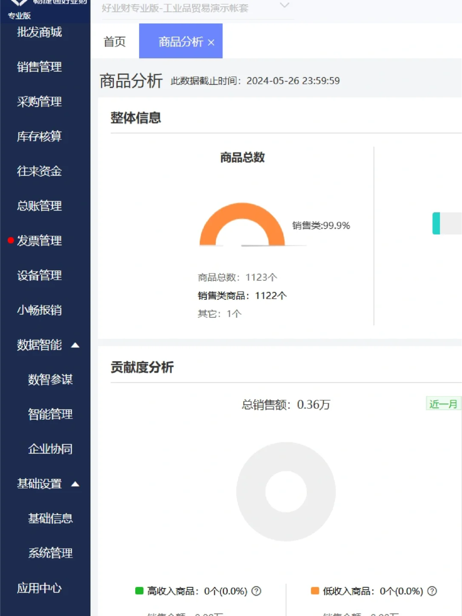Open the 应用中心 section
Screen dimensions: 462x616
[x=39, y=588]
